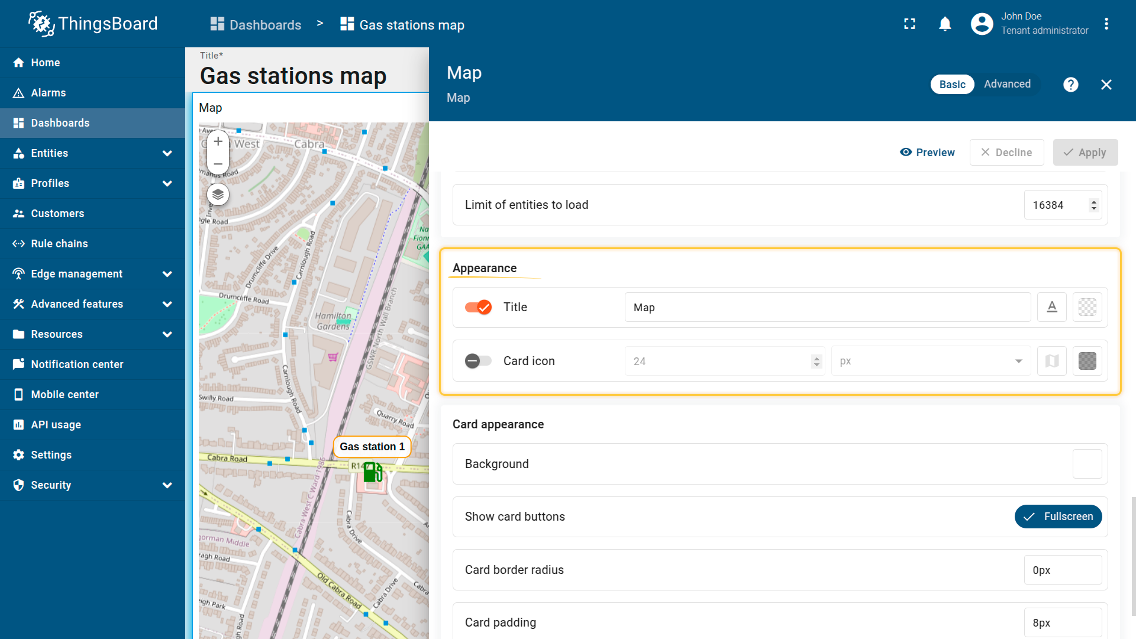
Task: Click the Card border radius field
Action: click(x=1062, y=570)
